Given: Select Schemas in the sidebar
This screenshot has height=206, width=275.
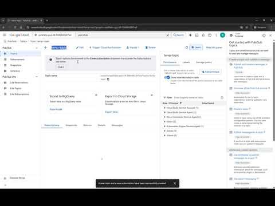Looking at the screenshot, I should click(x=21, y=71).
